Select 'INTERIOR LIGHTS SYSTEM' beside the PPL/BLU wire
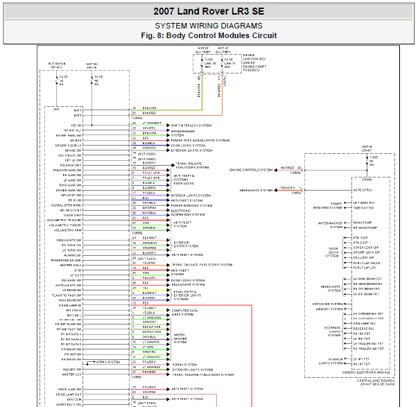The image size is (418, 407). click(x=191, y=196)
